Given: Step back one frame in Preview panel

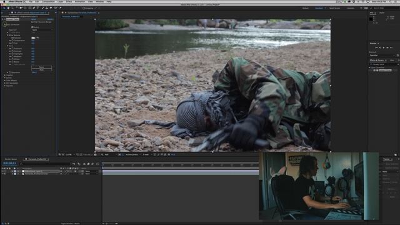Looking at the screenshot, I should coord(380,47).
